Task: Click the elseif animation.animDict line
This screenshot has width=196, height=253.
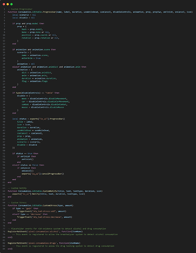Action: click(49, 67)
